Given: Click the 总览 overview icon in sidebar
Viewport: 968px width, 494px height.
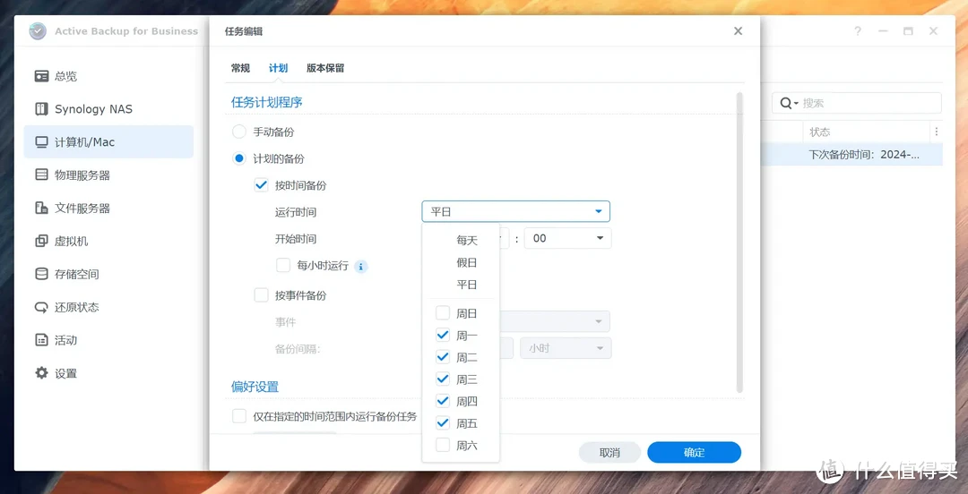Looking at the screenshot, I should pos(41,76).
